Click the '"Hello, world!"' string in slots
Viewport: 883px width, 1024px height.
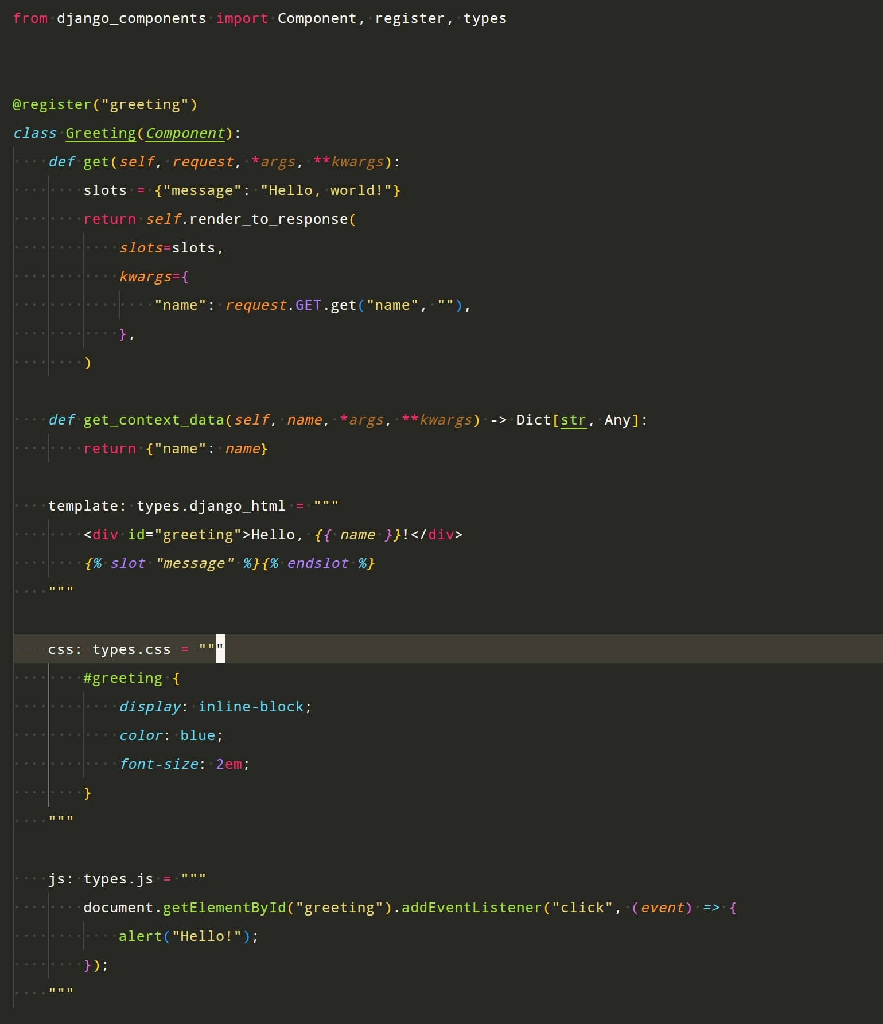point(326,190)
